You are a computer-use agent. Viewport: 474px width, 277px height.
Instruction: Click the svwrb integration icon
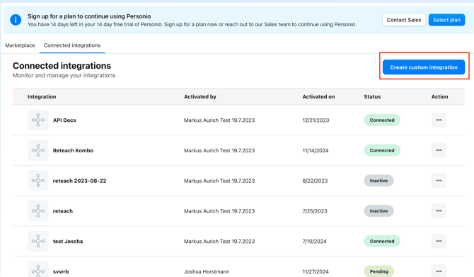tap(38, 269)
